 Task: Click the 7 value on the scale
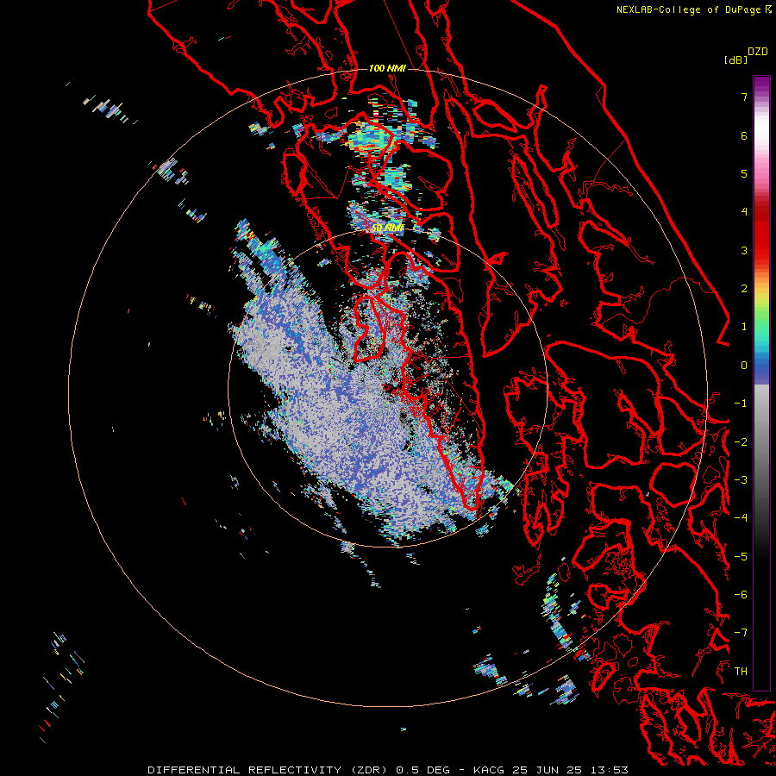(744, 97)
